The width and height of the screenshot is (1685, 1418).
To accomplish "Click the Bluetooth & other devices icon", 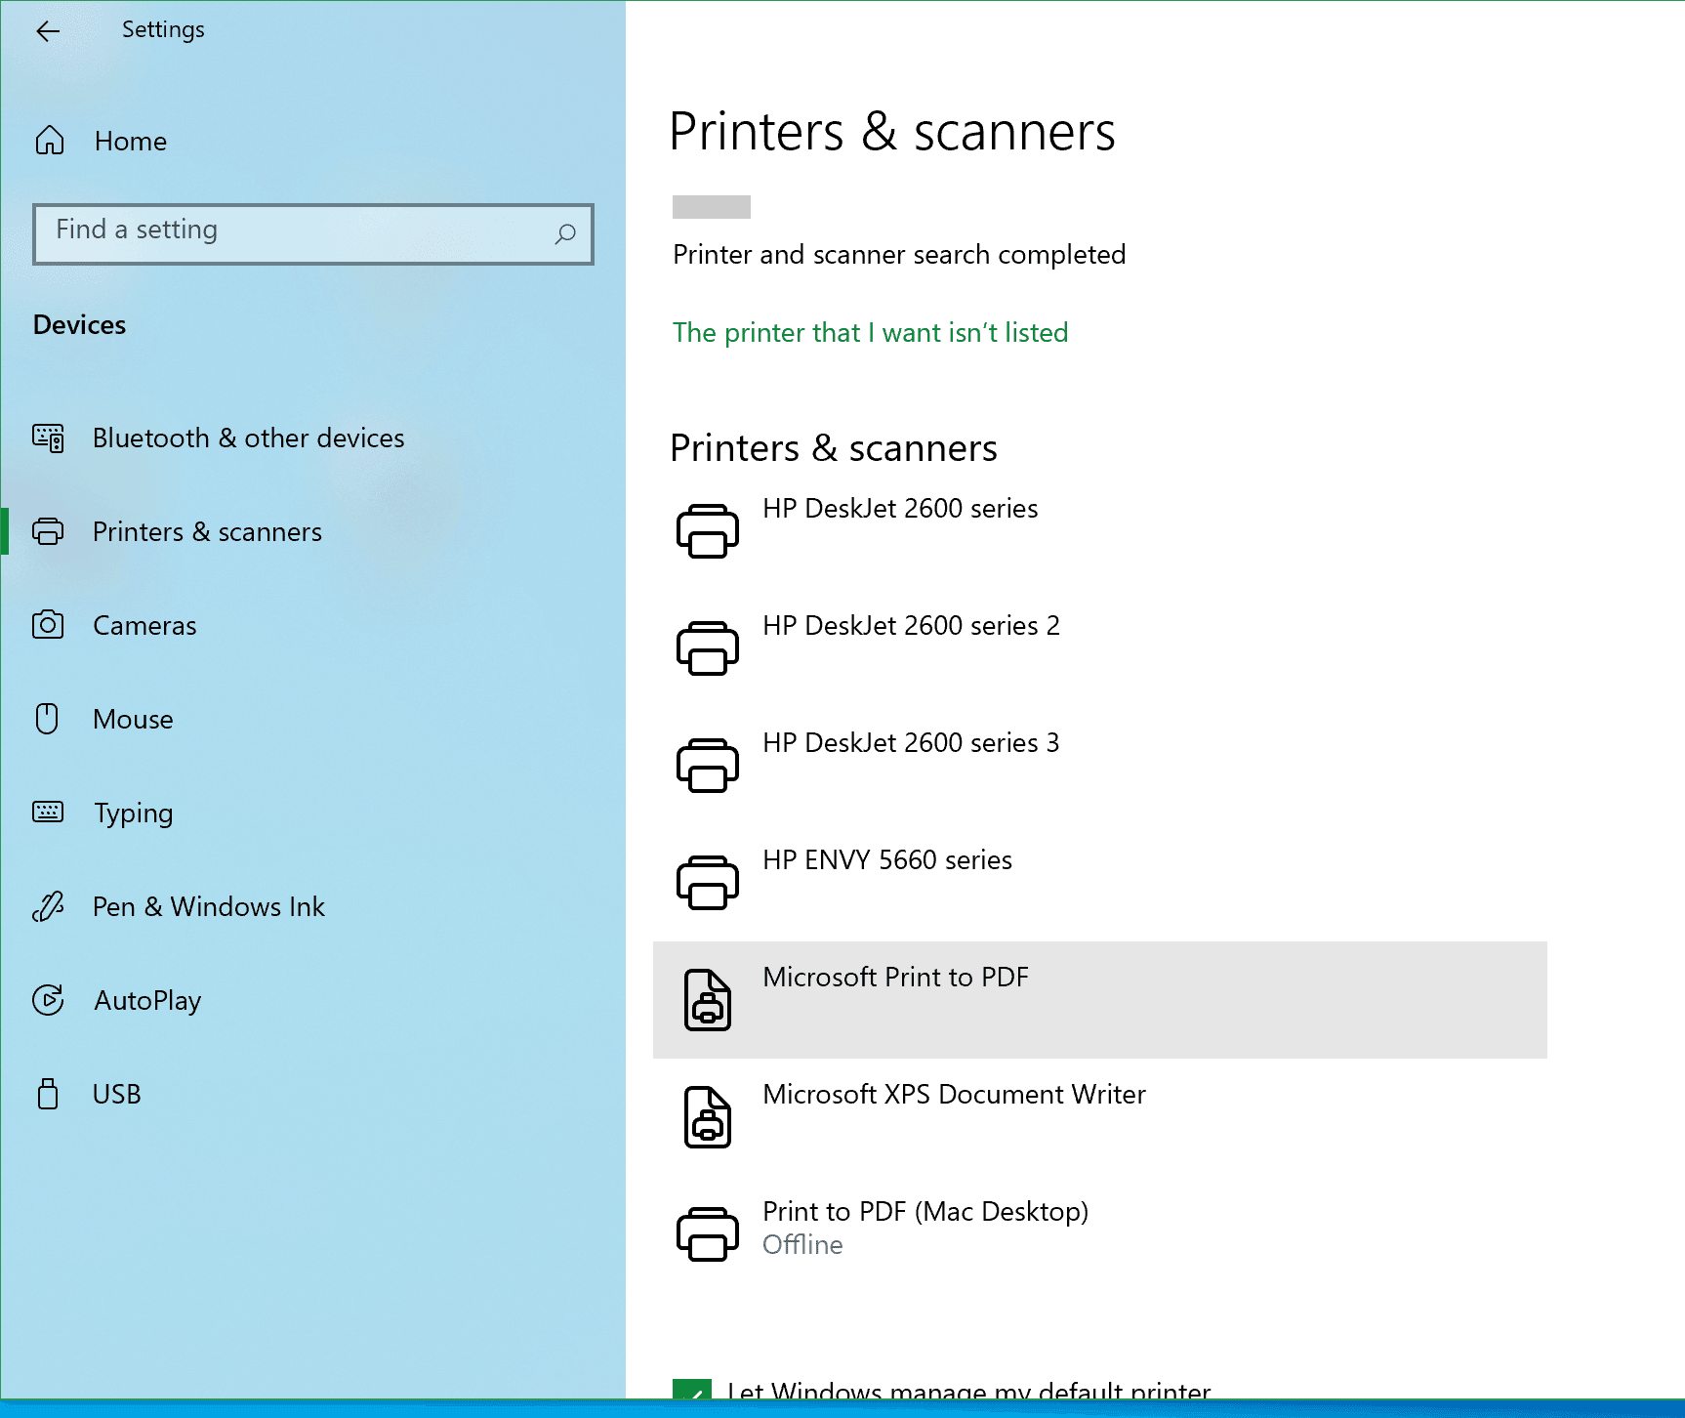I will (x=48, y=438).
